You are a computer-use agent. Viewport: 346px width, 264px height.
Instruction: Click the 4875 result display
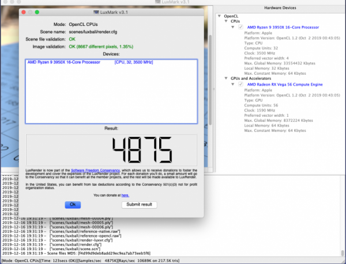(x=111, y=150)
